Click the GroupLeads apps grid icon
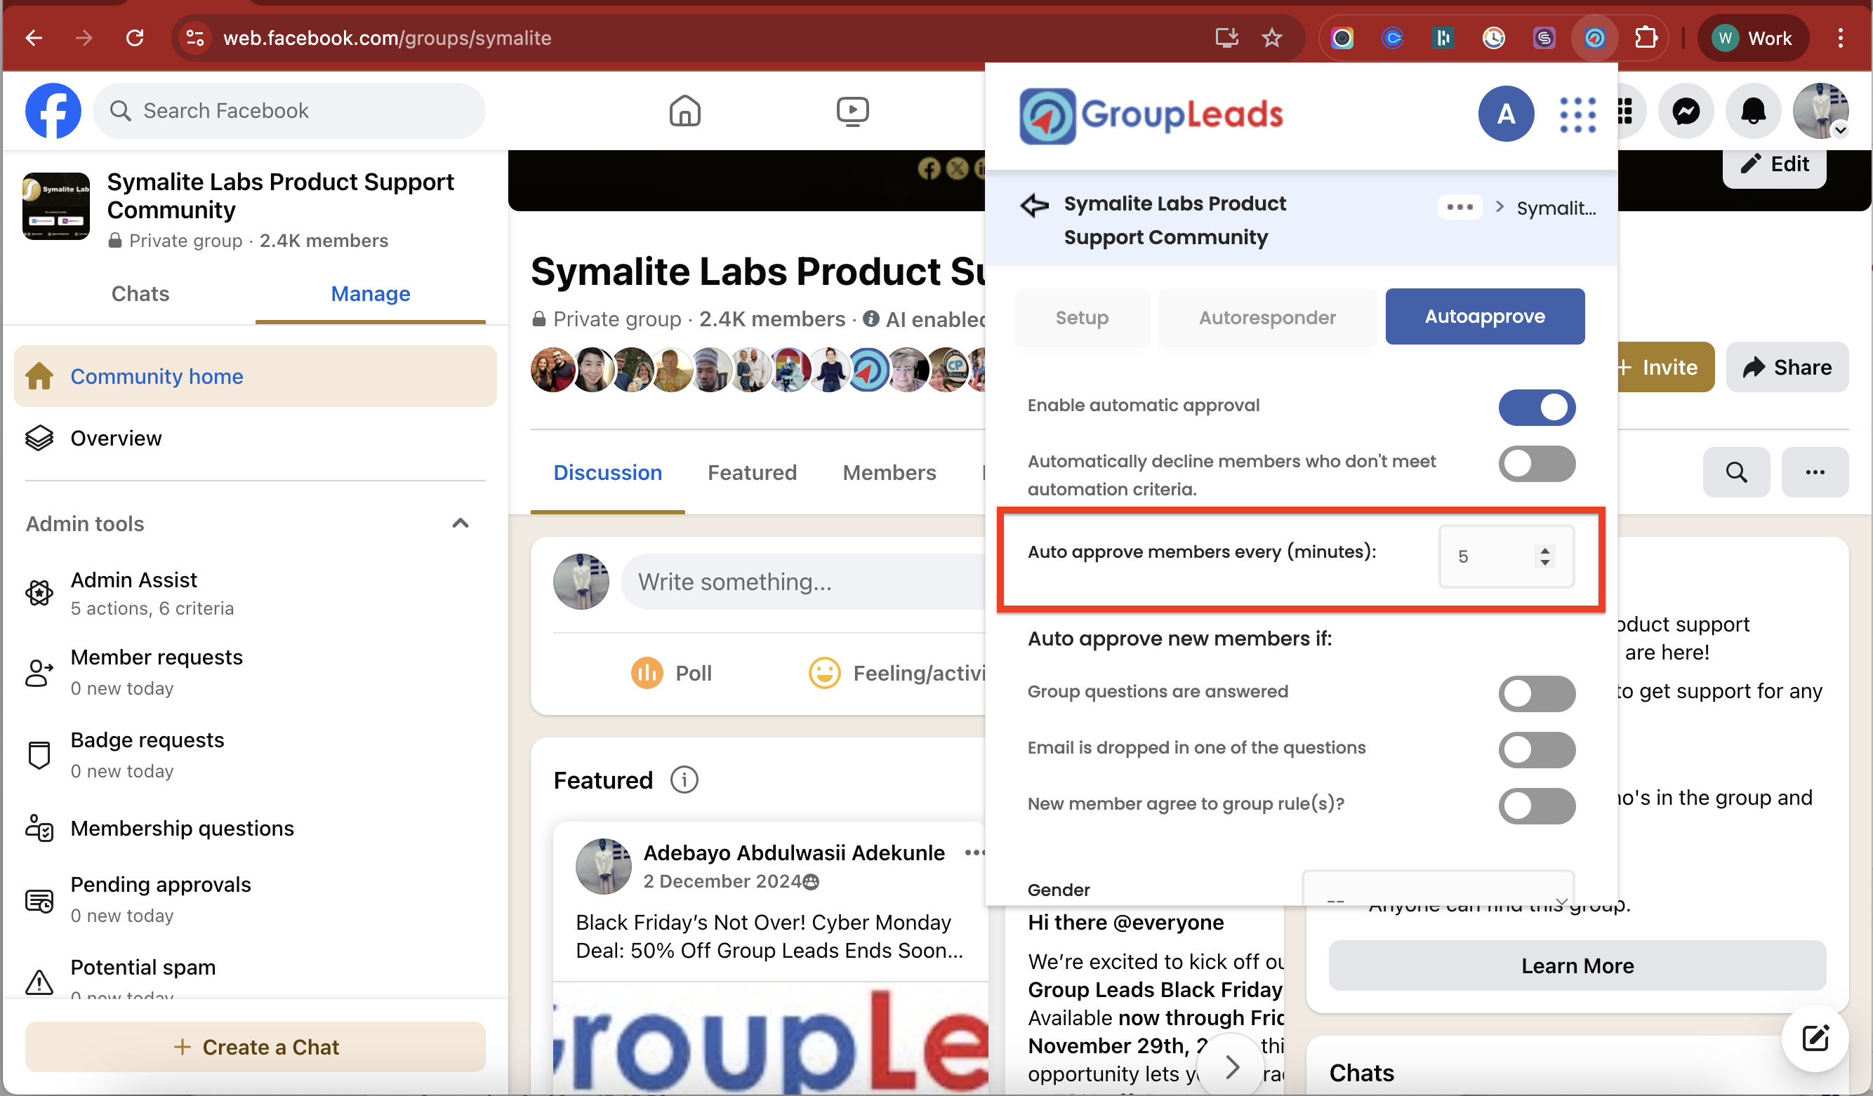This screenshot has width=1873, height=1096. [x=1577, y=114]
